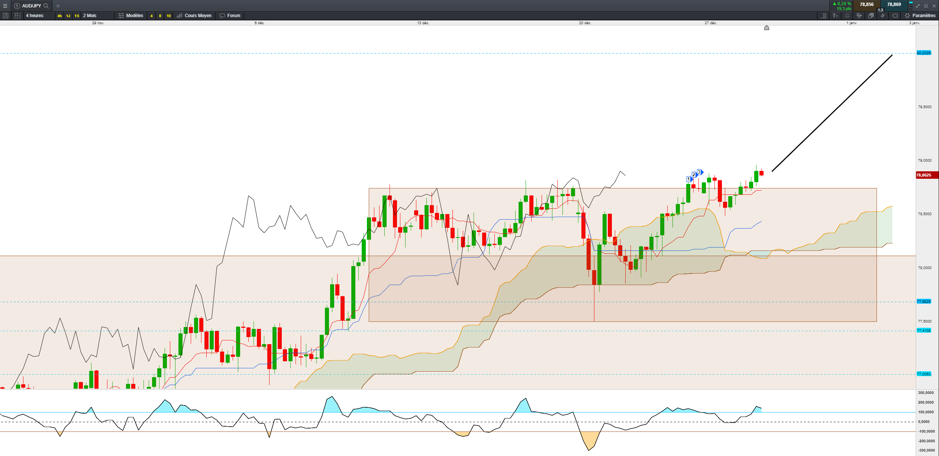Viewport: 939px width, 456px height.
Task: Select the text annotation tool
Action: (x=835, y=16)
